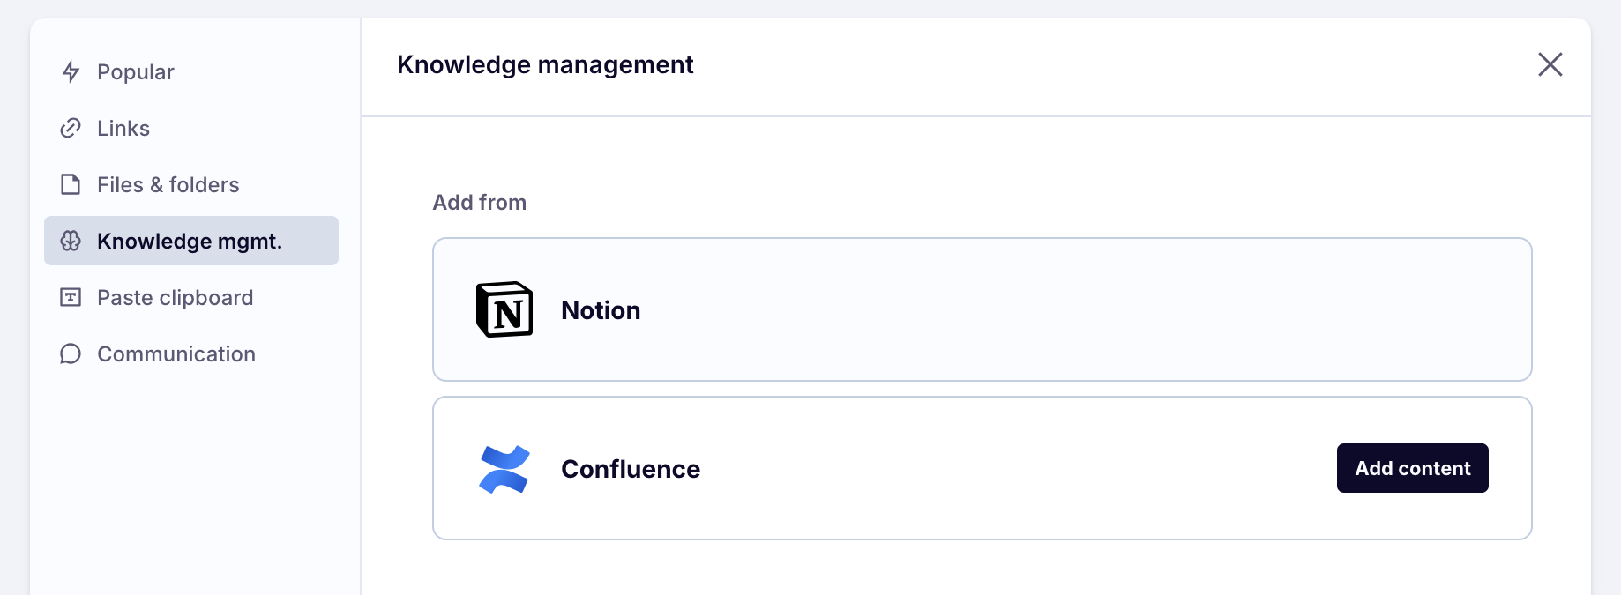
Task: Click the Popular lightning bolt icon
Action: point(71,71)
